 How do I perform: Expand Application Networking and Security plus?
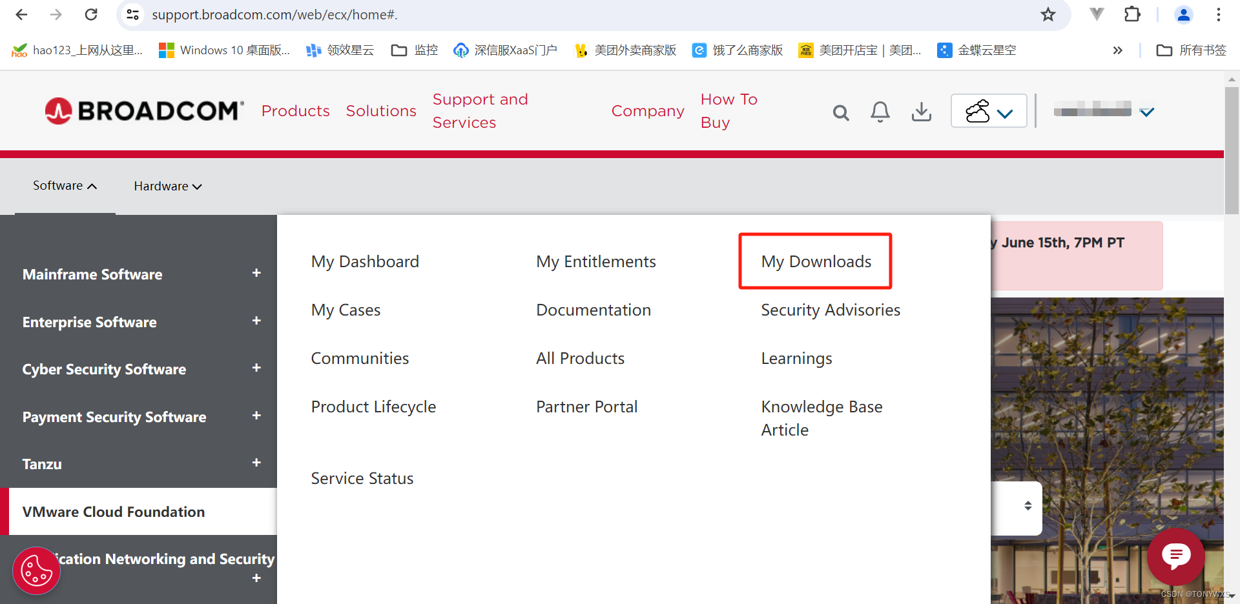point(256,578)
